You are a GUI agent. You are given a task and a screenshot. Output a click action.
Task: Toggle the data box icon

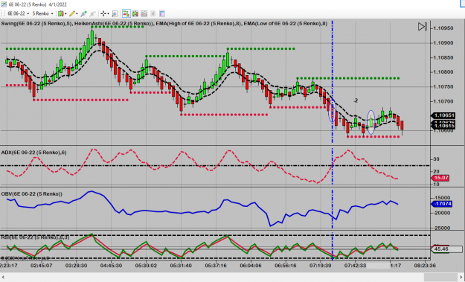tap(115, 13)
